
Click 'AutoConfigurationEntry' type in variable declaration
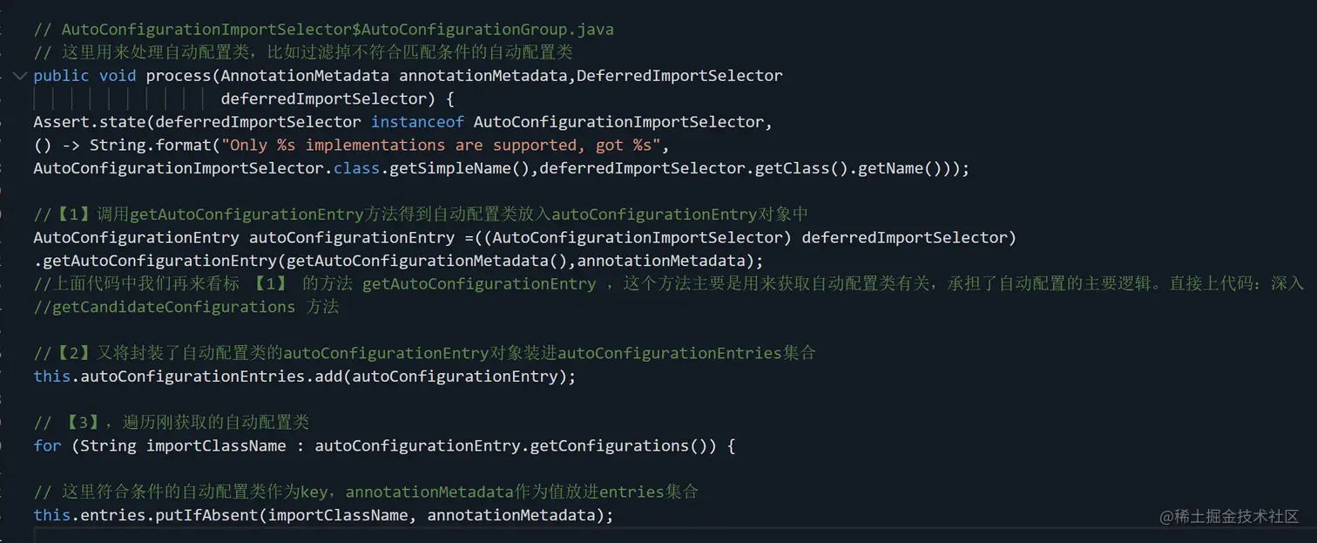click(136, 238)
